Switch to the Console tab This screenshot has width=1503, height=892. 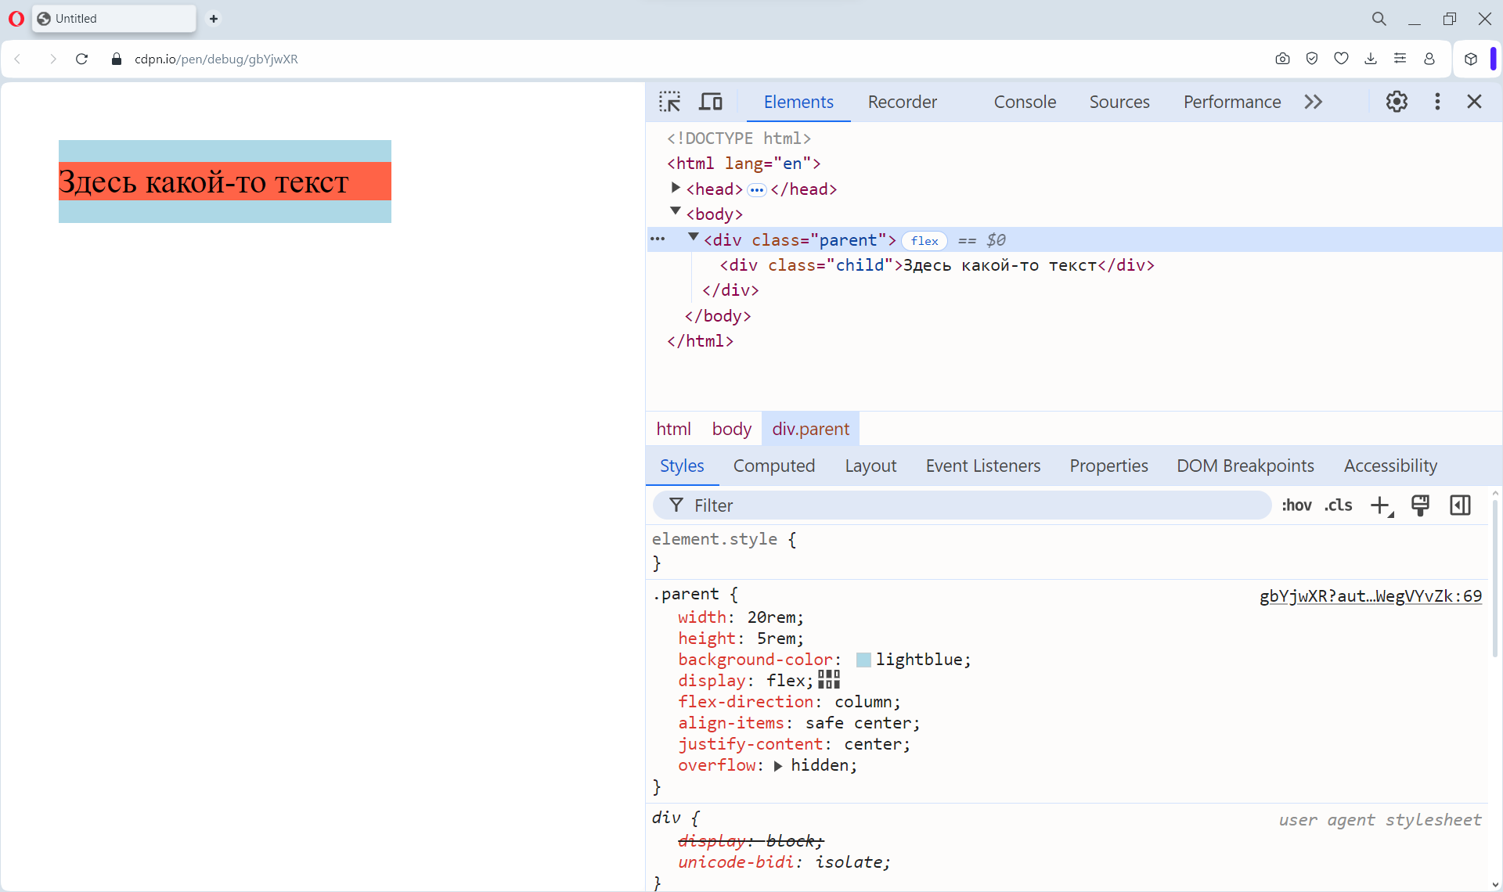point(1025,102)
